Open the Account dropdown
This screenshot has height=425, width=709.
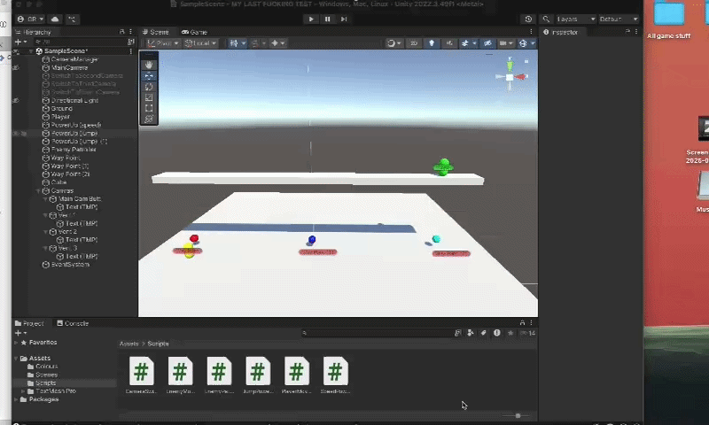[30, 19]
